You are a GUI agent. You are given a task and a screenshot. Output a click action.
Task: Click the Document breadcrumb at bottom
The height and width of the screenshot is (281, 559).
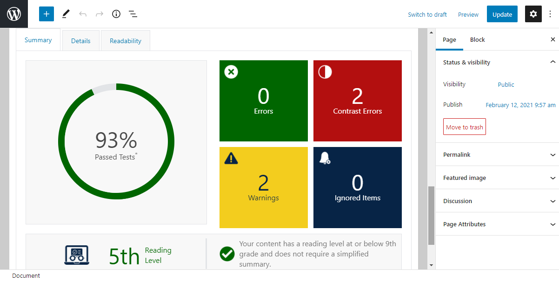(26, 275)
